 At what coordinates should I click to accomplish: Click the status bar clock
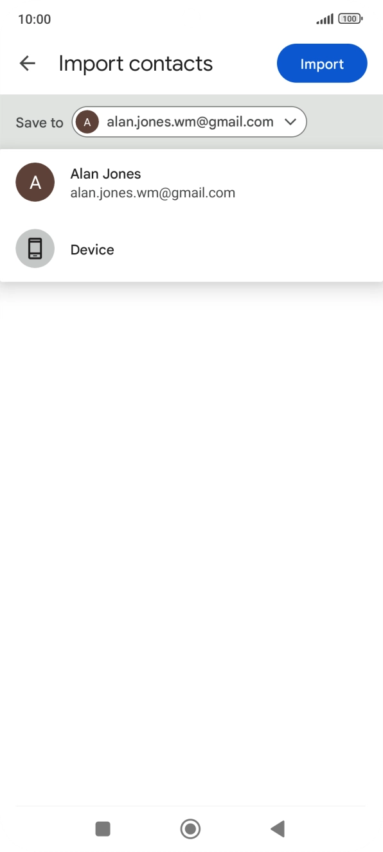point(34,19)
